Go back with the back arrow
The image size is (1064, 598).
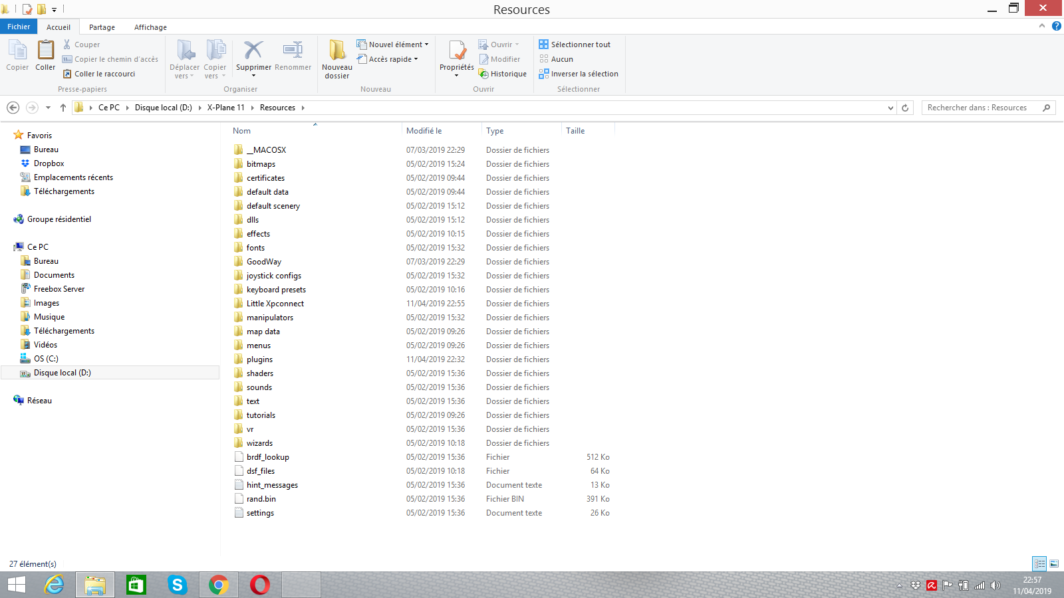[x=13, y=108]
